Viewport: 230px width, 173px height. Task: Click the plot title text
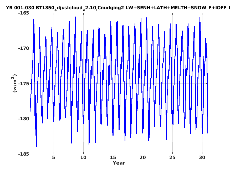118,8
